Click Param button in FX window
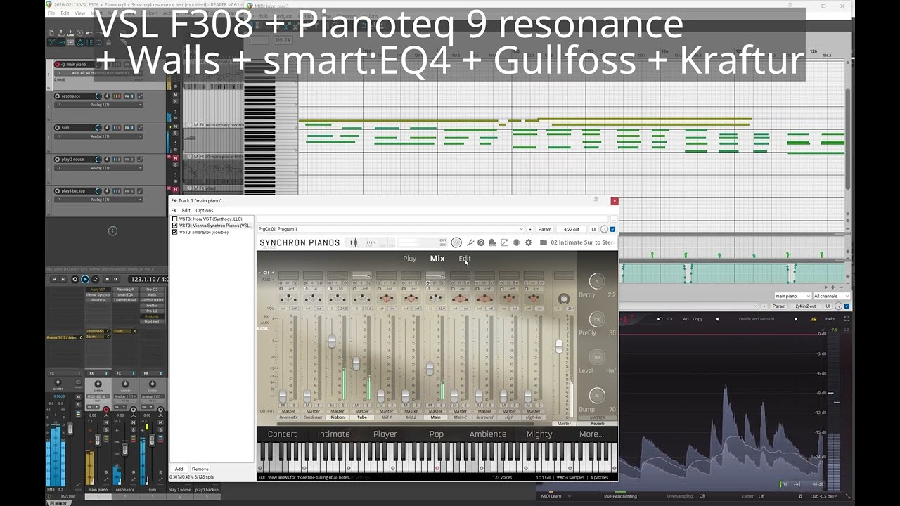 pyautogui.click(x=545, y=229)
